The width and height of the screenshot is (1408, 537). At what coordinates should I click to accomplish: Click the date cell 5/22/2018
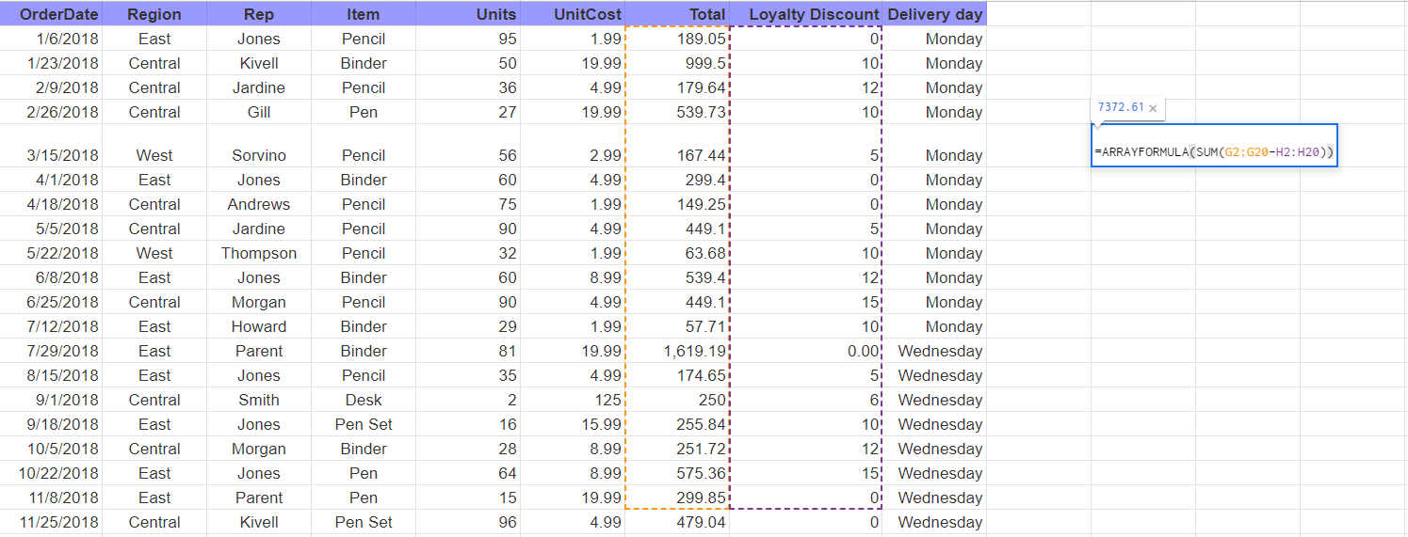51,253
